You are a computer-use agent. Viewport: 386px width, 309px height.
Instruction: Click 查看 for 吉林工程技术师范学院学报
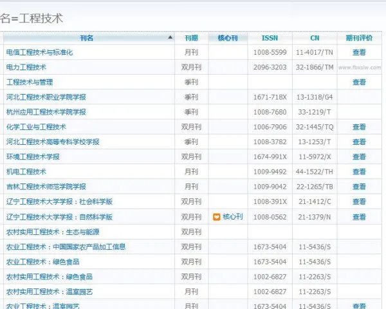pos(359,187)
